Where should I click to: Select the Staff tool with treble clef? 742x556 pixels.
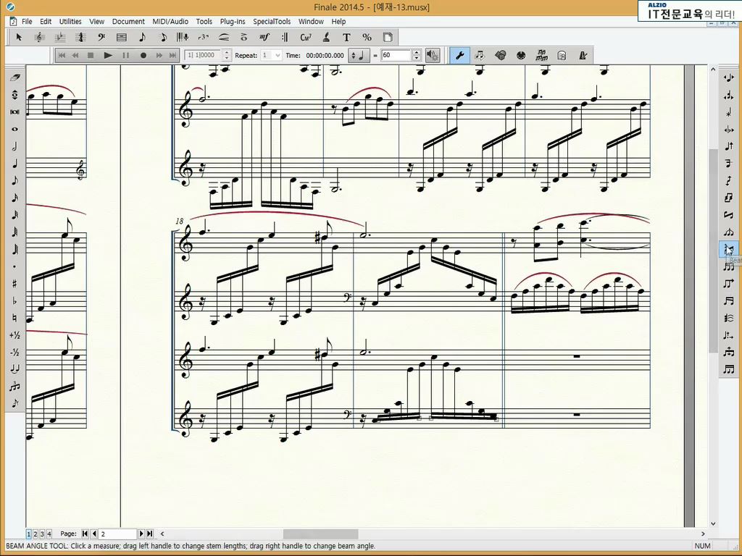[39, 38]
